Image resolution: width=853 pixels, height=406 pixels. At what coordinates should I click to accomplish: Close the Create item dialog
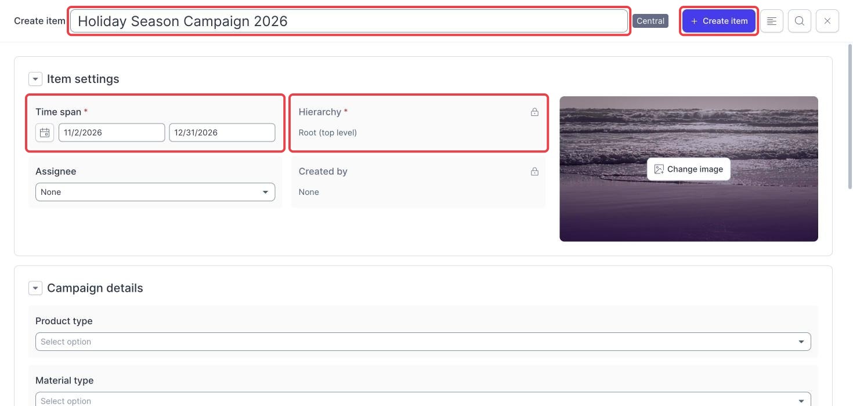(827, 21)
